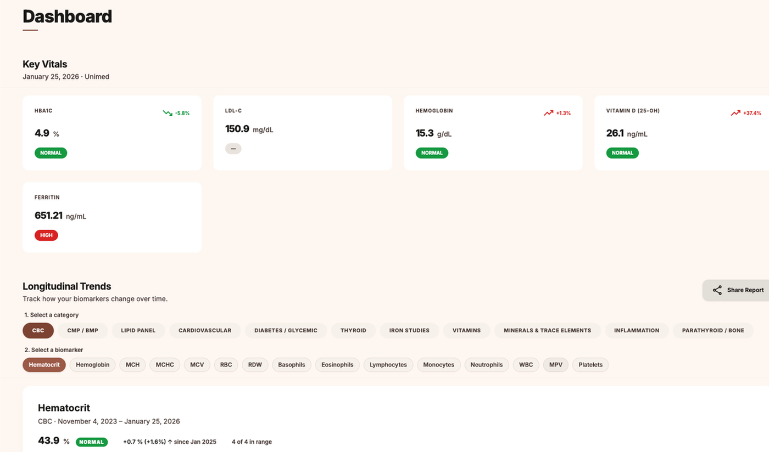769x452 pixels.
Task: Click the January 25, 2026 · Unimed text
Action: pos(66,77)
